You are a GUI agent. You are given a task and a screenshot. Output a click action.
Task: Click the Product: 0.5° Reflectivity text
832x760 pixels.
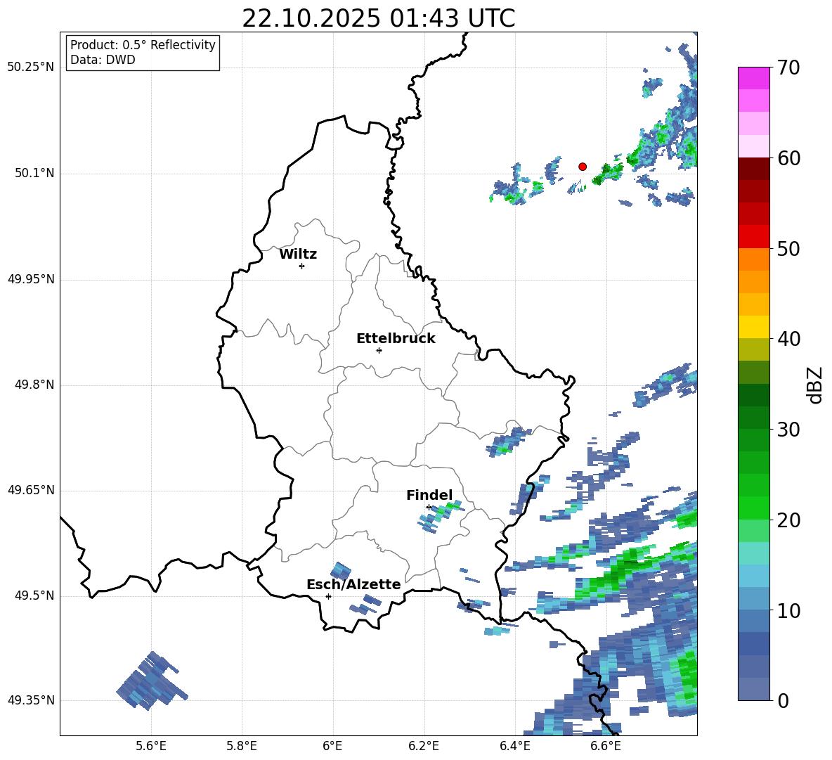click(143, 45)
